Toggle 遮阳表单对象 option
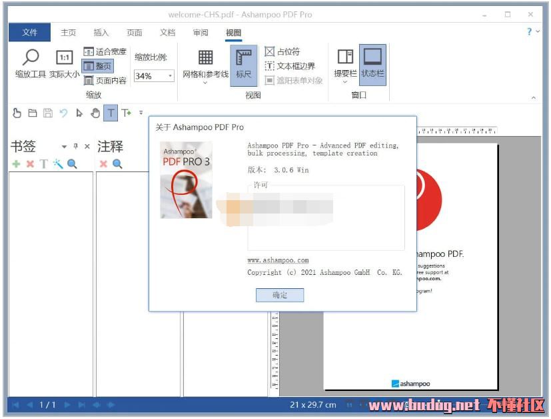 pyautogui.click(x=293, y=81)
